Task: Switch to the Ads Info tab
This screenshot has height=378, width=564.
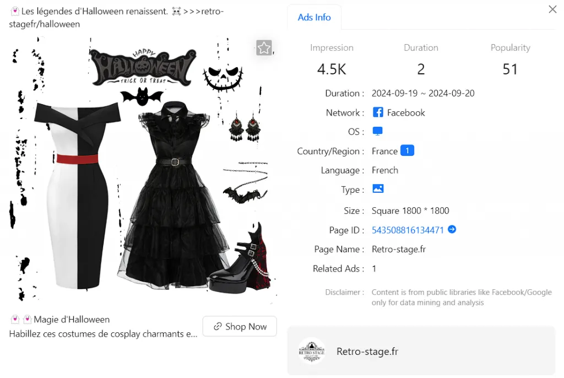Action: coord(314,17)
